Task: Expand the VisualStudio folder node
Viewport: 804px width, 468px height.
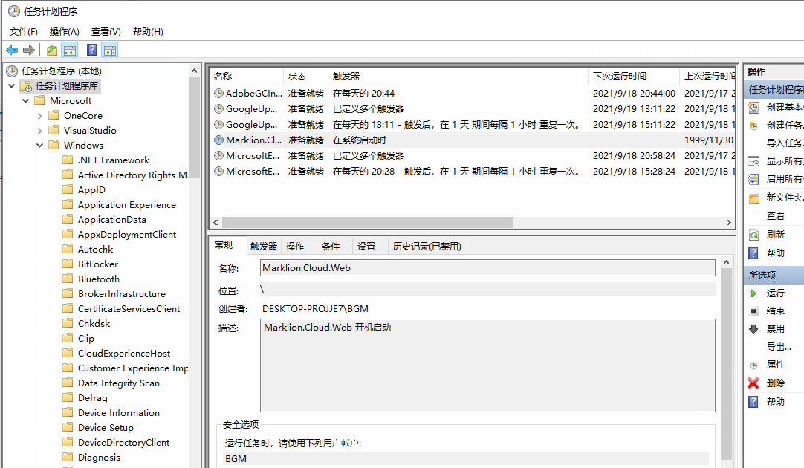Action: [x=40, y=131]
